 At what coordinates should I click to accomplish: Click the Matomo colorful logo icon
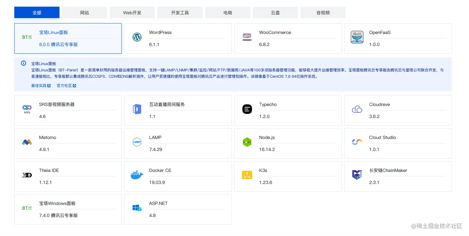[x=27, y=142]
